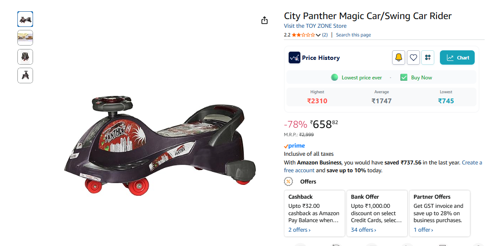Screen dimensions: 486x246
Task: Expand the star rating breakdown arrow
Action: point(318,35)
